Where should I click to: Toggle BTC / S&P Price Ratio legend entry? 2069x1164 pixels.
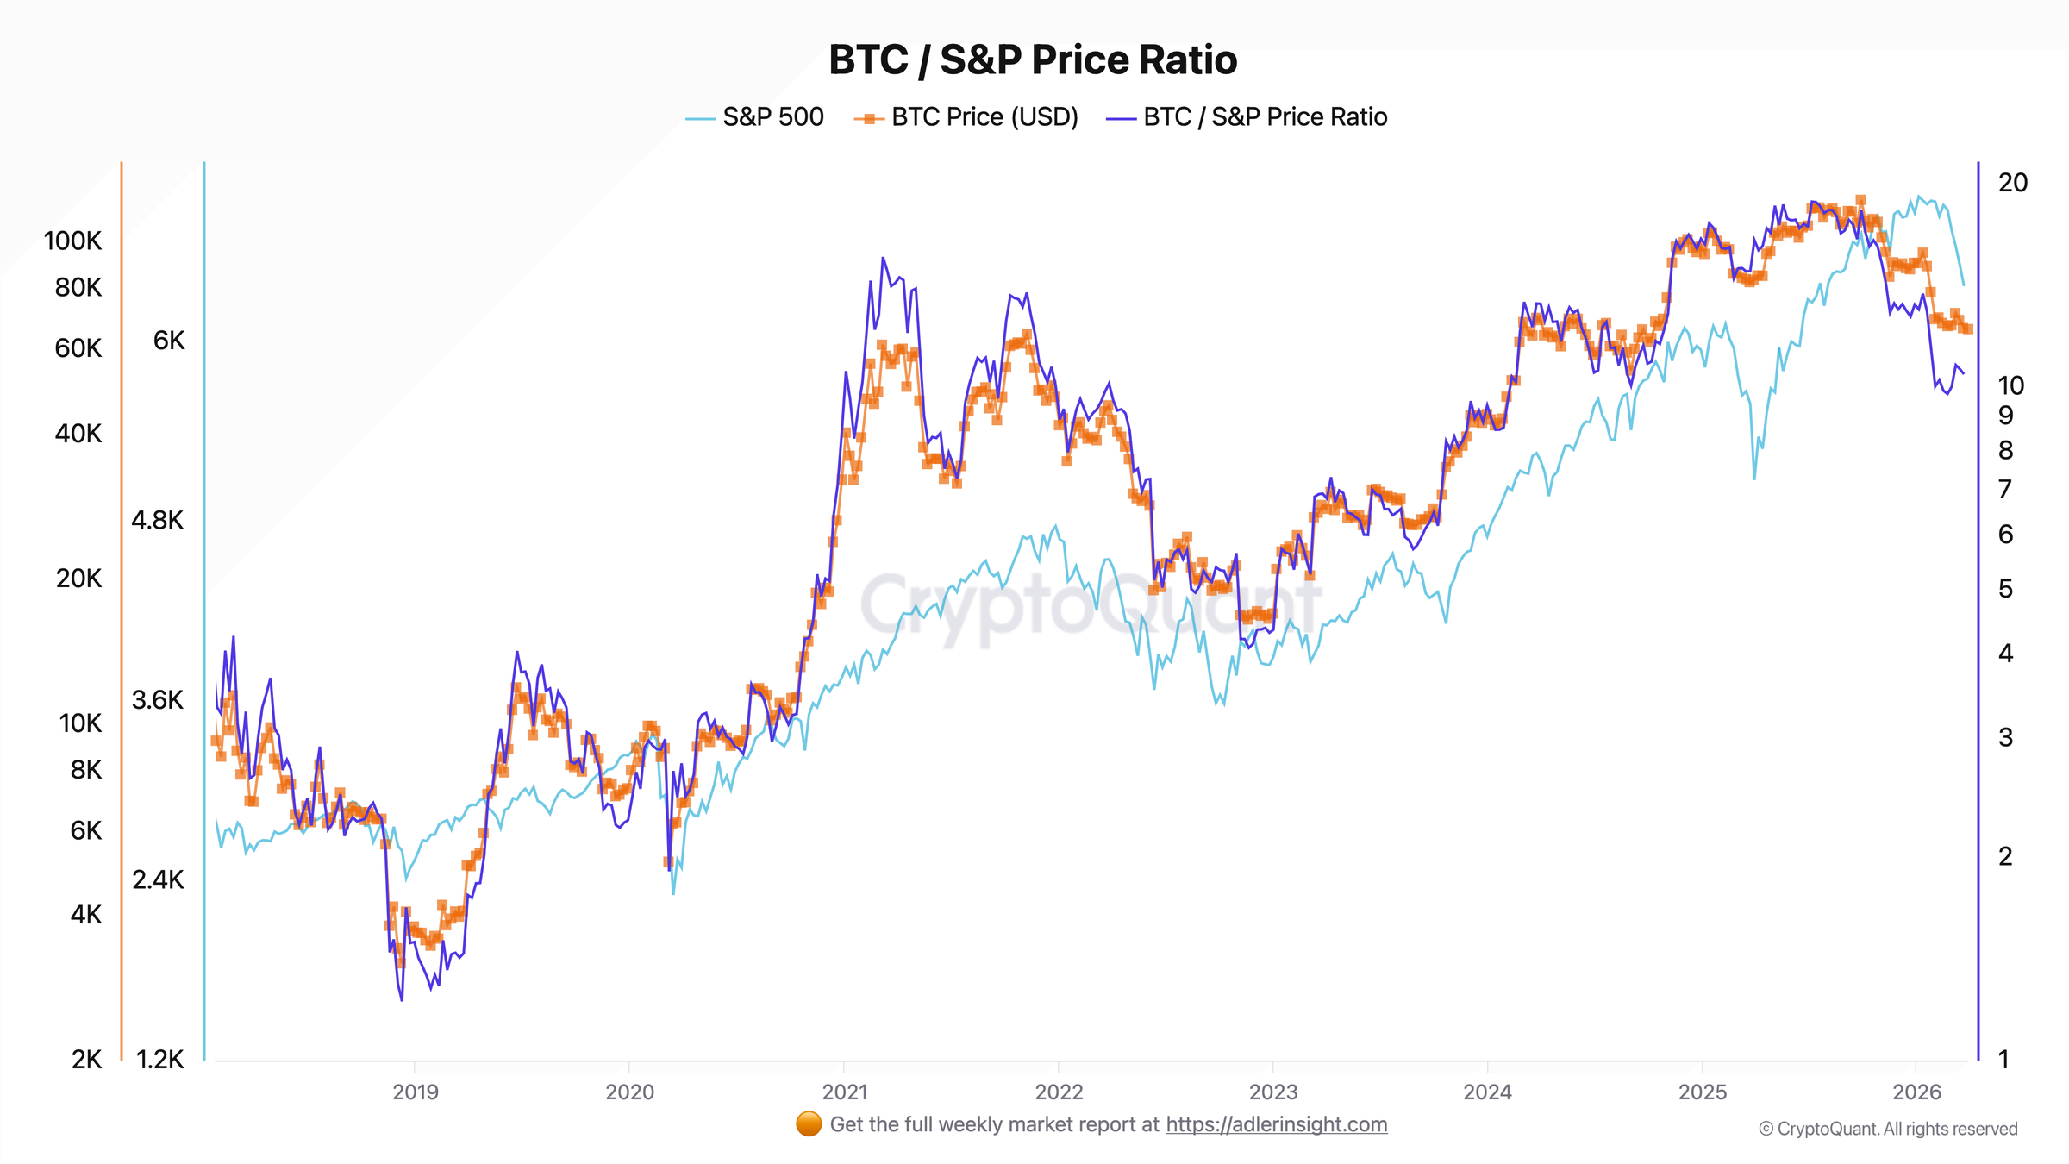click(1265, 117)
